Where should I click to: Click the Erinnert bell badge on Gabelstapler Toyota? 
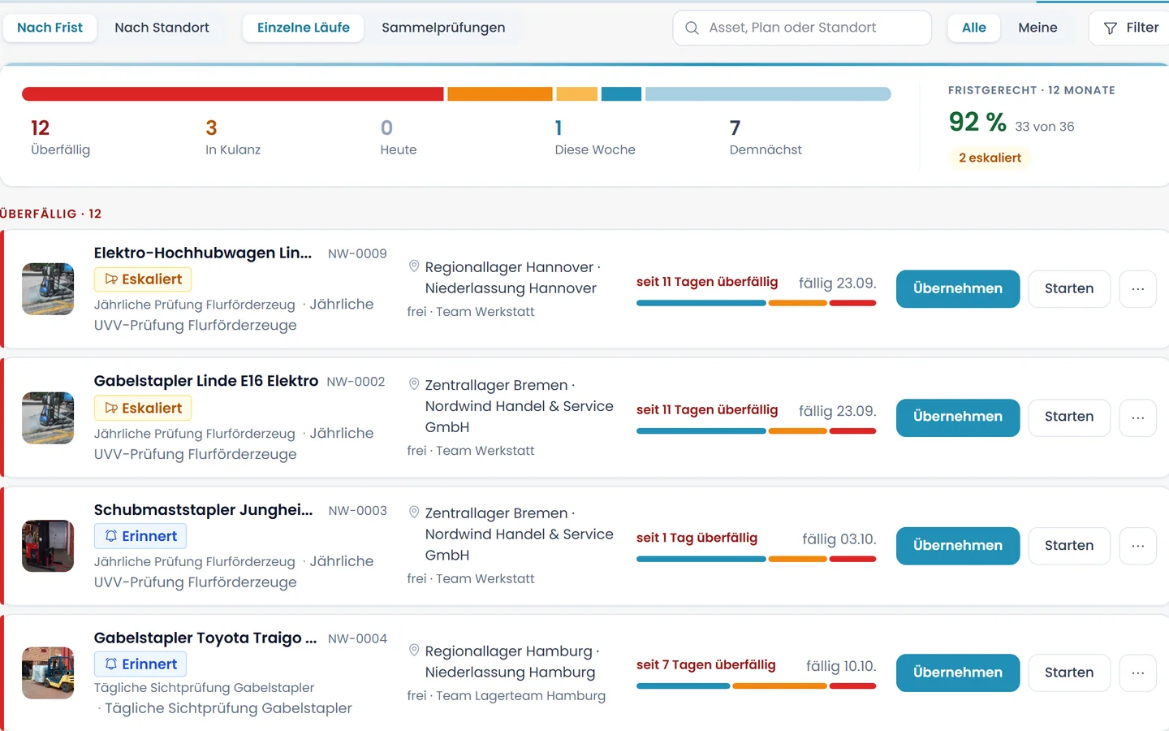tap(140, 664)
